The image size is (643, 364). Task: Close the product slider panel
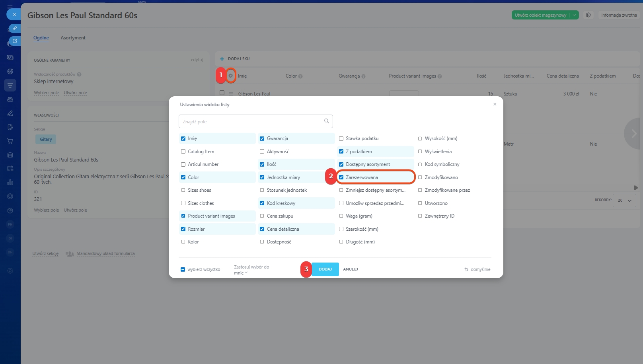(14, 14)
